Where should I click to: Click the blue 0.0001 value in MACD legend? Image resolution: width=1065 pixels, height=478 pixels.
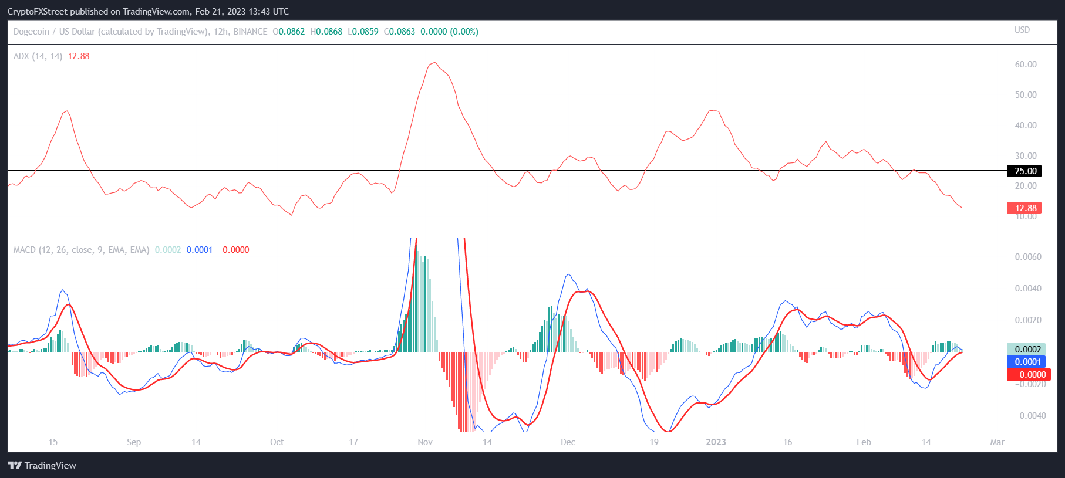coord(200,250)
